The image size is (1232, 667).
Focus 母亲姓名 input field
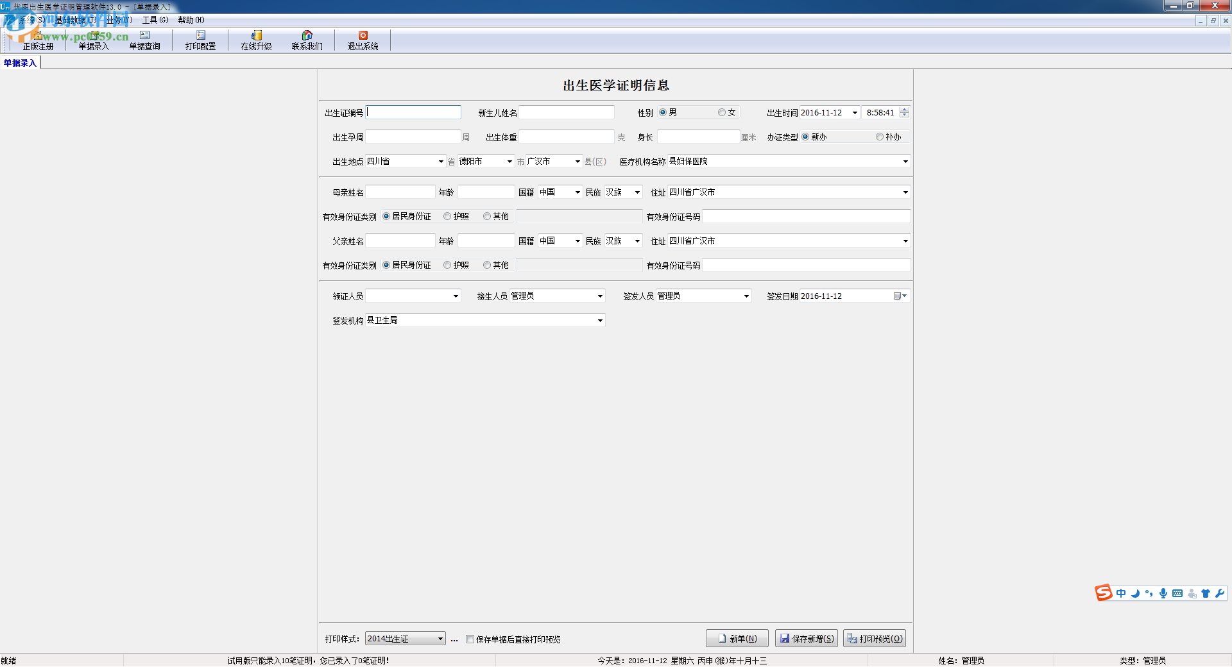coord(400,192)
